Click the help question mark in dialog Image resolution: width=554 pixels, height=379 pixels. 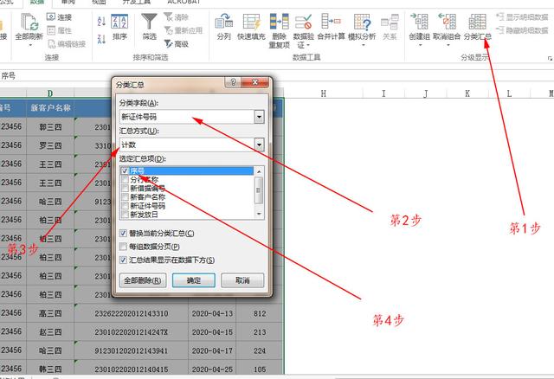click(x=233, y=83)
